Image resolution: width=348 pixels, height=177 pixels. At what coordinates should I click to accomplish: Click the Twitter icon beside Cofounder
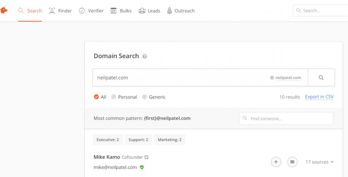146,157
